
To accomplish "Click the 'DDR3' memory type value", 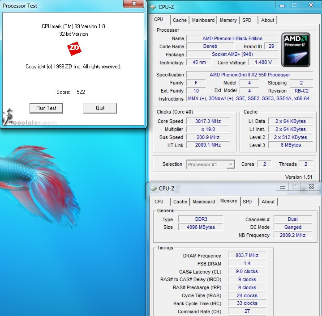I will click(x=201, y=219).
